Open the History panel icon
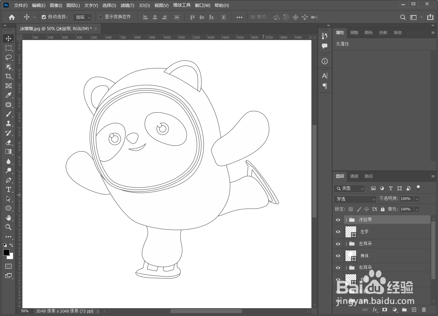438x316 pixels. (x=325, y=36)
